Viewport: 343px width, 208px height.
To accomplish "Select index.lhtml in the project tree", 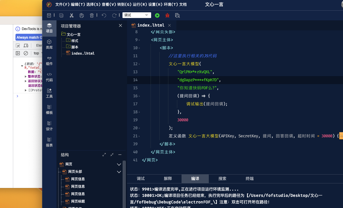I will tap(80, 53).
